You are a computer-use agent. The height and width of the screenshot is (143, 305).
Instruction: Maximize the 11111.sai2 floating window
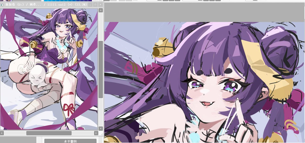95,5
